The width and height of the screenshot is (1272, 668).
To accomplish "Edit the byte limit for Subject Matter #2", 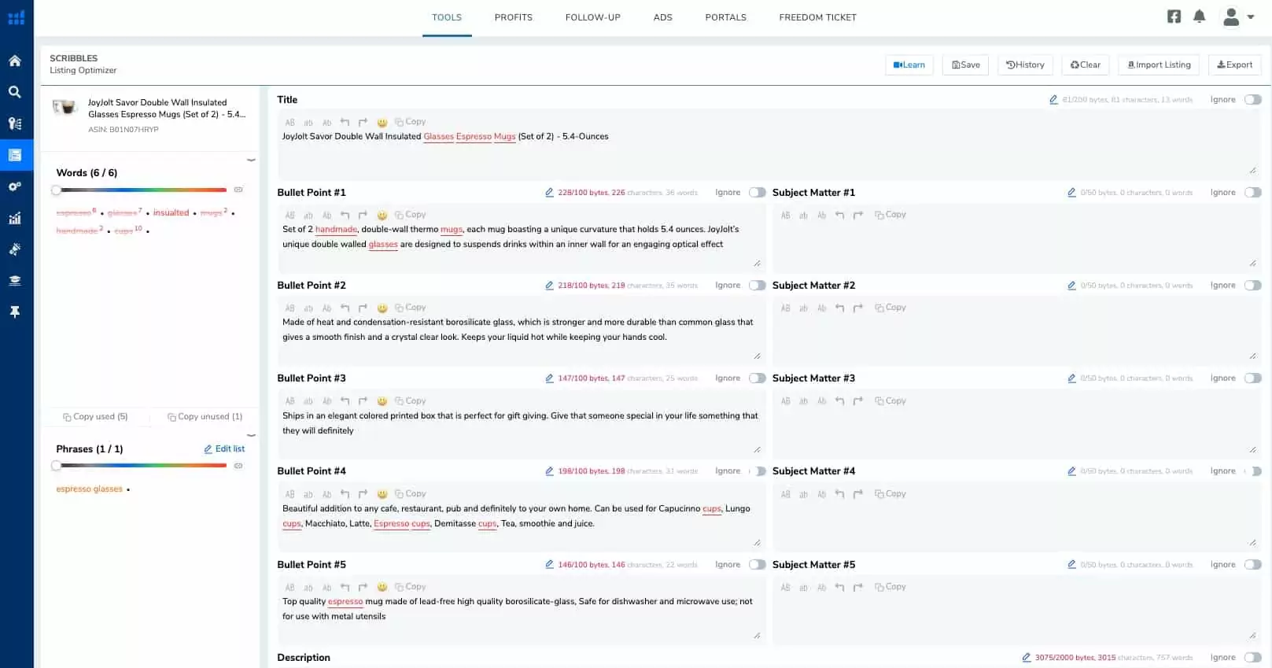I will (x=1071, y=286).
